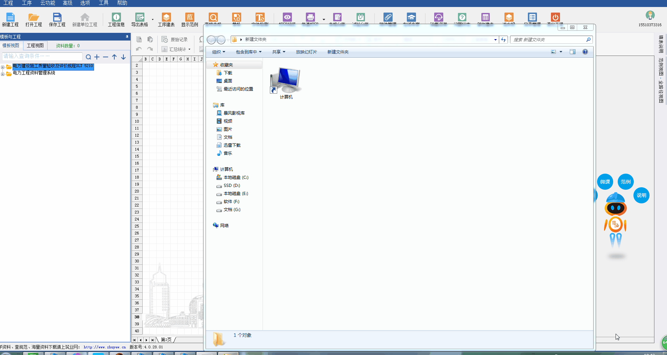The image size is (667, 355).
Task: Open the 导出表格 dropdown arrow
Action: tap(153, 20)
